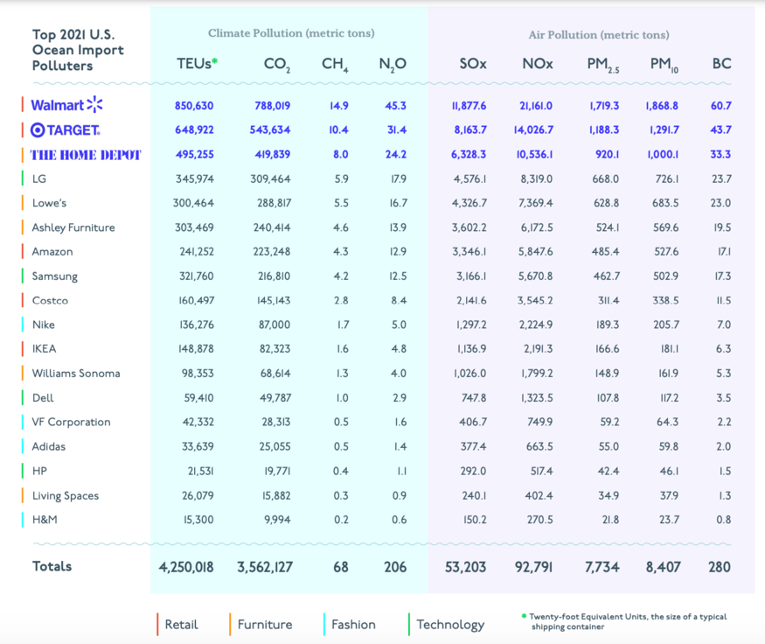Click The Home Depot logo
765x644 pixels.
coord(86,155)
